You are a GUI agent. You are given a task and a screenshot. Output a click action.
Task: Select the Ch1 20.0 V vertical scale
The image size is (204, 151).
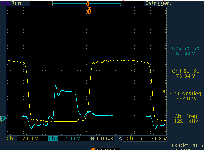28,139
